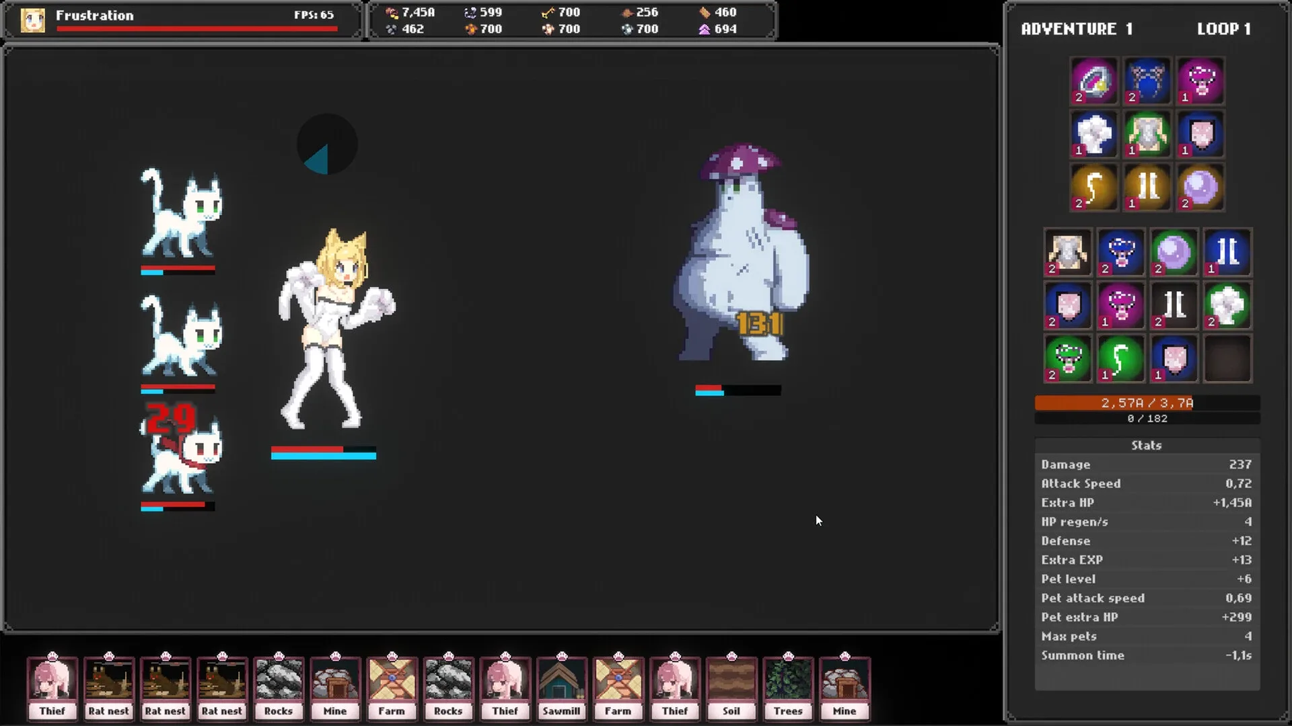Select the golden whip item icon
This screenshot has height=726, width=1292.
[1093, 187]
